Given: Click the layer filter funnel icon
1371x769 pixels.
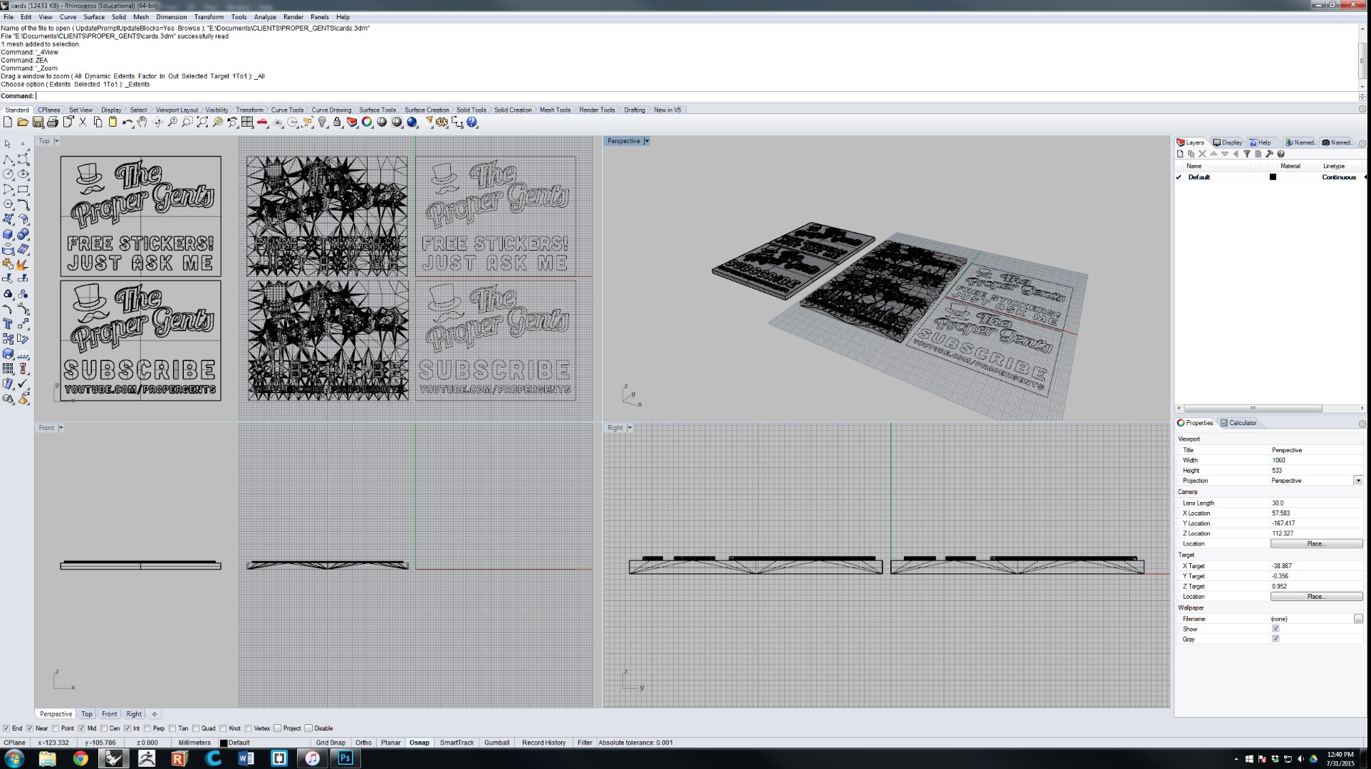Looking at the screenshot, I should click(x=1247, y=154).
